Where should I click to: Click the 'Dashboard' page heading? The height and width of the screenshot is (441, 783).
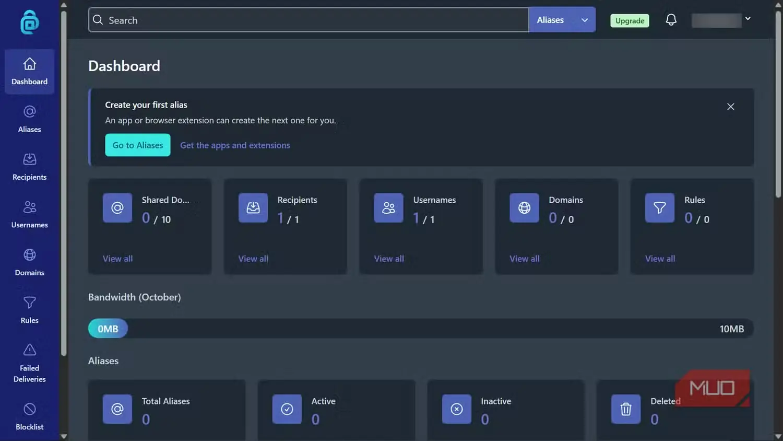(124, 66)
